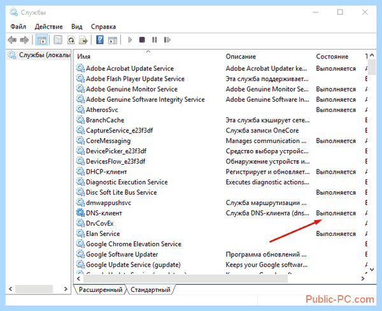This screenshot has height=311, width=382.
Task: Select the gear icon beside Disc Soft Lite Bus Service
Action: point(80,192)
